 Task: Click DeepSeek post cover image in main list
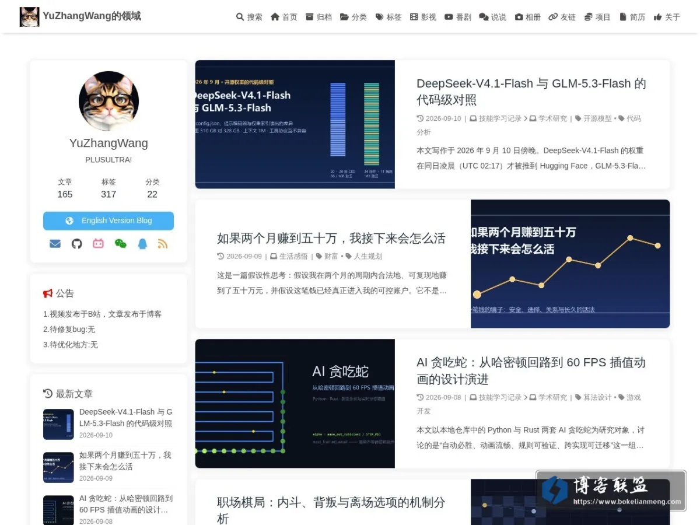(x=295, y=124)
